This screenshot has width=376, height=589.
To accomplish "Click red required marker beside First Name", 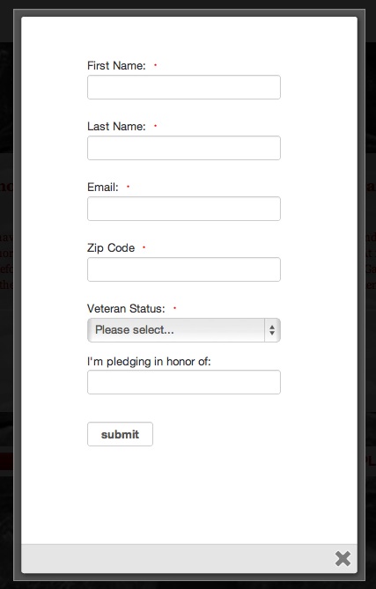I will tap(155, 65).
